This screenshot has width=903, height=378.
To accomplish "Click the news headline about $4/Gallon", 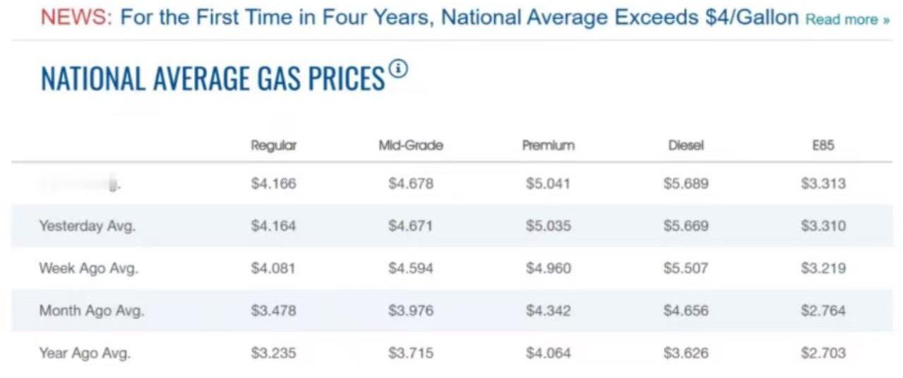I will pos(459,18).
